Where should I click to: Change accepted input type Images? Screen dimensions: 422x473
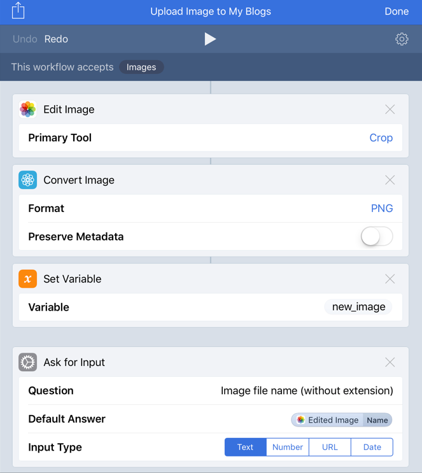[141, 67]
